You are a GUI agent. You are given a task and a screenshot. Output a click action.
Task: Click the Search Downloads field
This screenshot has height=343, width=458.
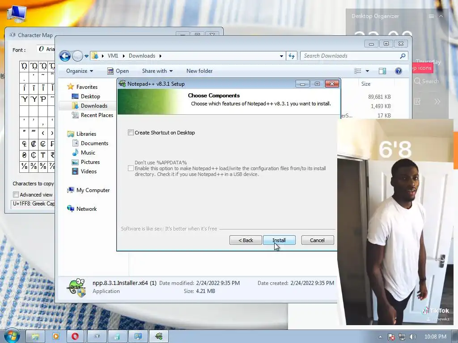(x=351, y=56)
